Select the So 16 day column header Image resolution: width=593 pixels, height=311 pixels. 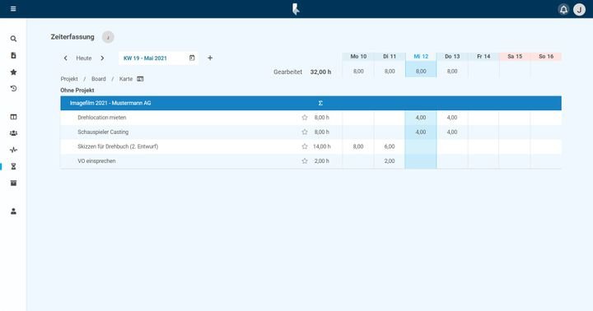point(546,56)
